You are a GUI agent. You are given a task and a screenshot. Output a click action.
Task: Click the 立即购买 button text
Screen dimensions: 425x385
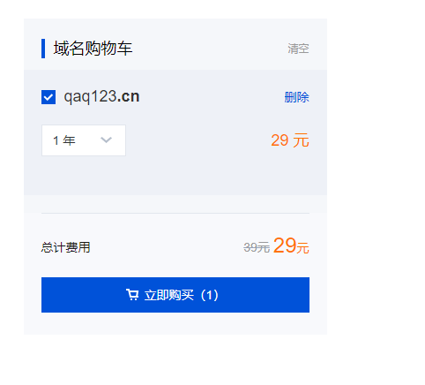(x=169, y=295)
